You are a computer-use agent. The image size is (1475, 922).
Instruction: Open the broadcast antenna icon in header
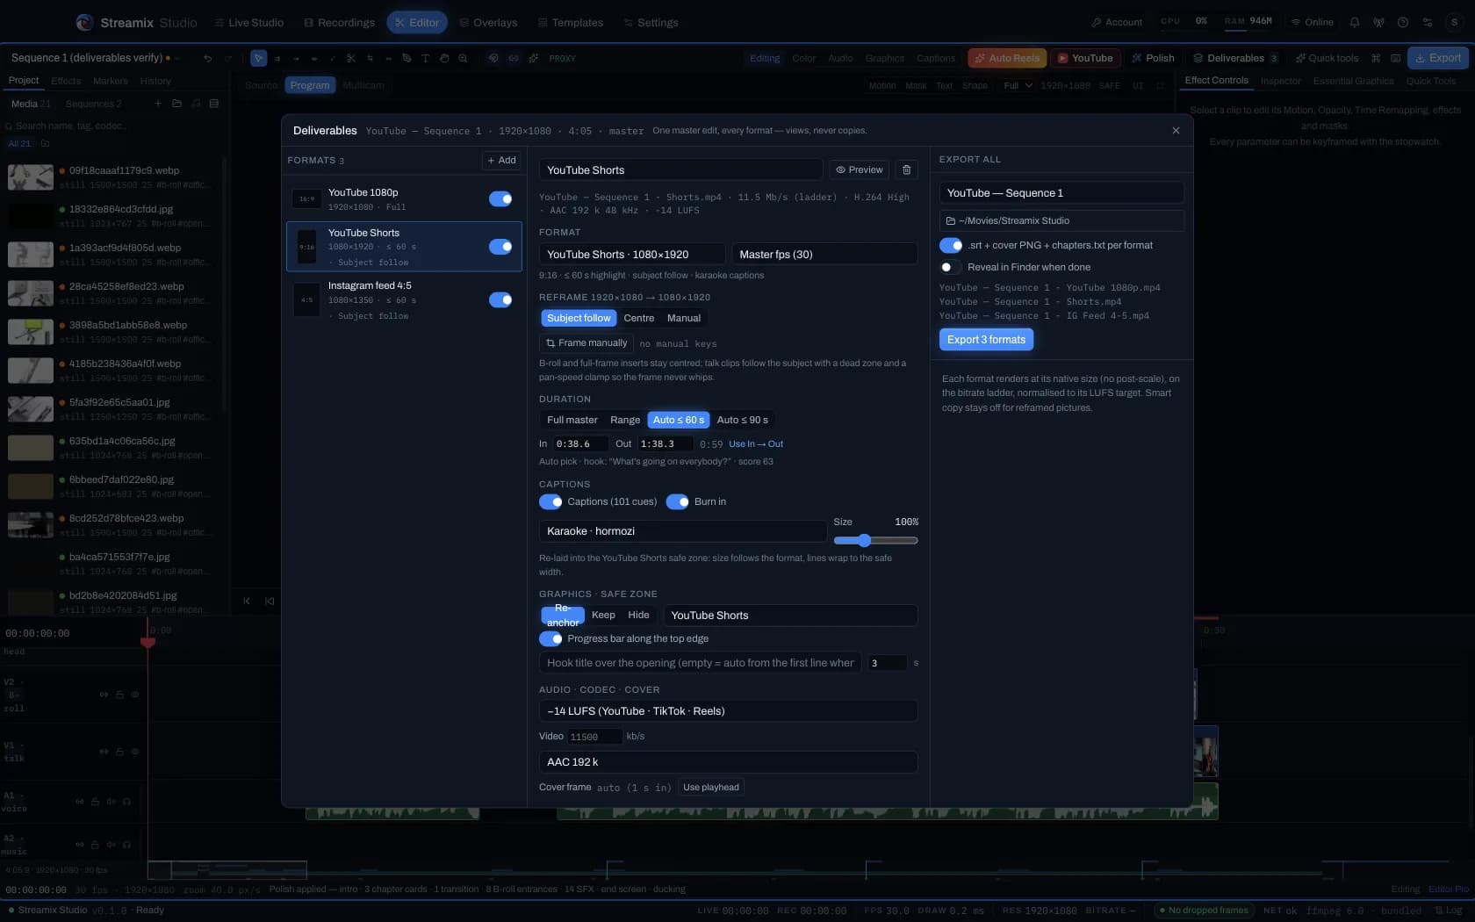pyautogui.click(x=1378, y=22)
